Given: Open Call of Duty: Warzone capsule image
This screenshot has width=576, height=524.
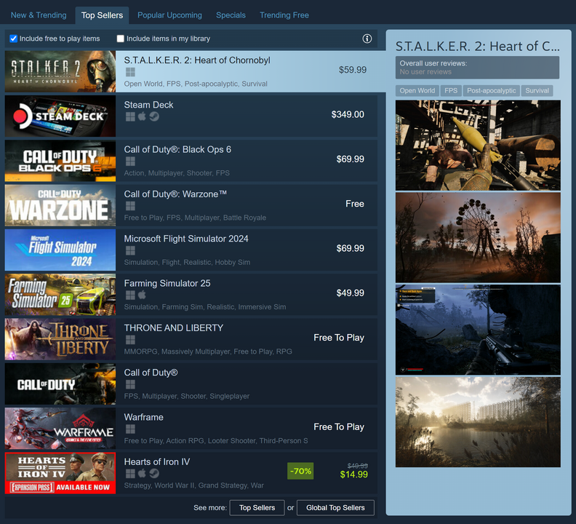Looking at the screenshot, I should (60, 205).
